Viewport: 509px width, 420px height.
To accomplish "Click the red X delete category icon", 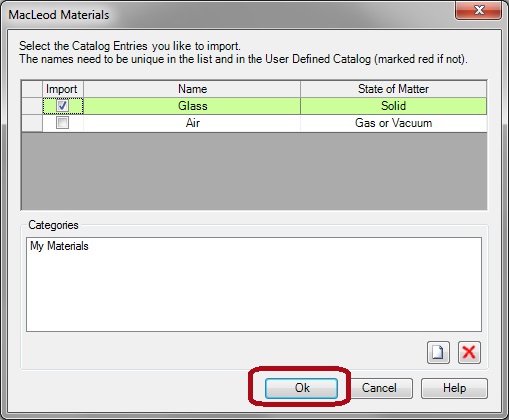I will (469, 352).
